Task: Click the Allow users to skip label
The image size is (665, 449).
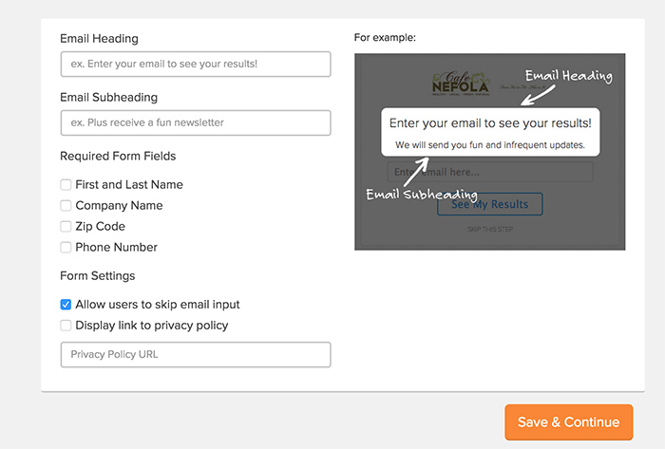Action: point(158,305)
